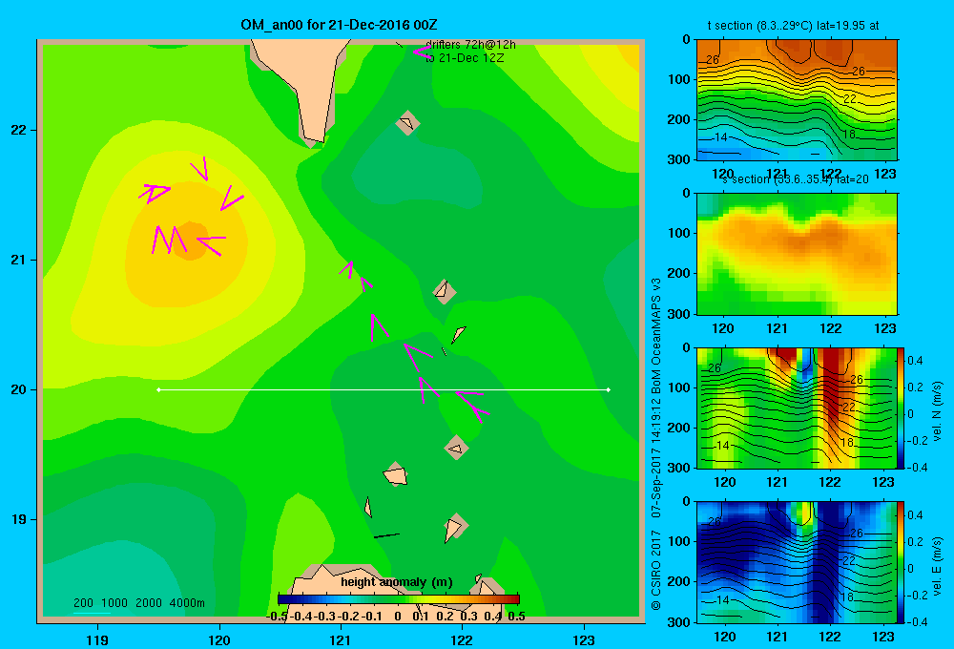Click the small island near 22N east of Taiwan
The height and width of the screenshot is (649, 954).
click(407, 123)
